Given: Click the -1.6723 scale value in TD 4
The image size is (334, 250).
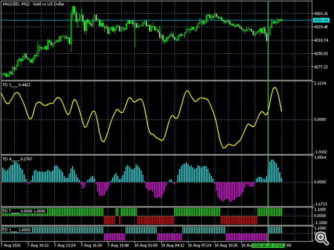Looking at the screenshot, I should (x=320, y=204).
